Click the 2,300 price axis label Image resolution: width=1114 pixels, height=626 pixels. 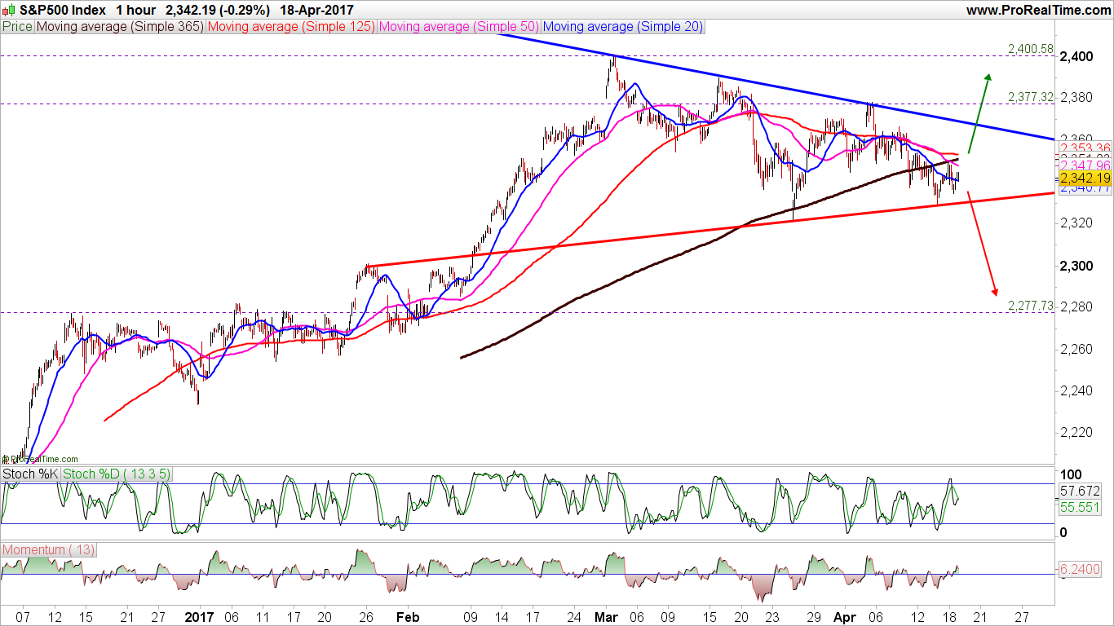coord(1076,266)
